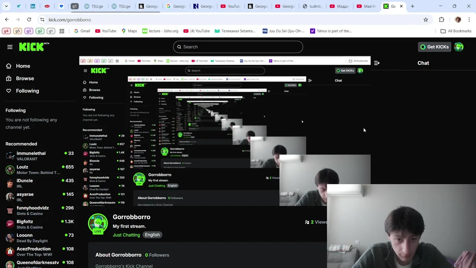Click the Recommended heading
The width and height of the screenshot is (476, 268).
pyautogui.click(x=21, y=144)
